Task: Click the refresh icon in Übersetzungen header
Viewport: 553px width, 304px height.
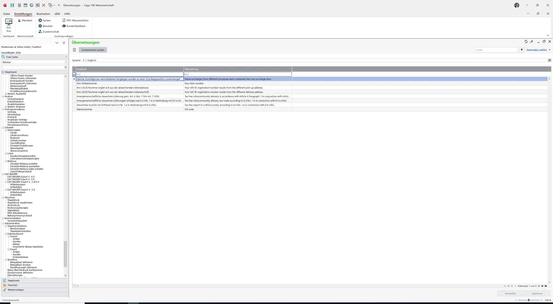Action: coord(526,42)
